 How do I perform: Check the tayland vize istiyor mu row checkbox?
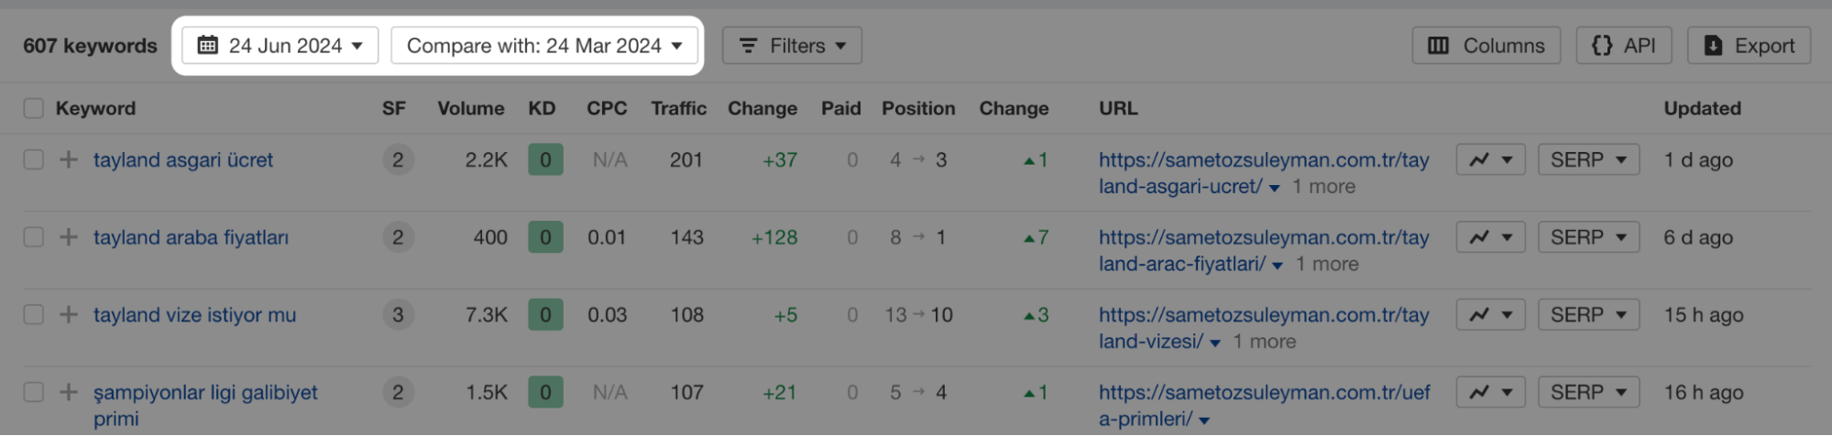(34, 315)
